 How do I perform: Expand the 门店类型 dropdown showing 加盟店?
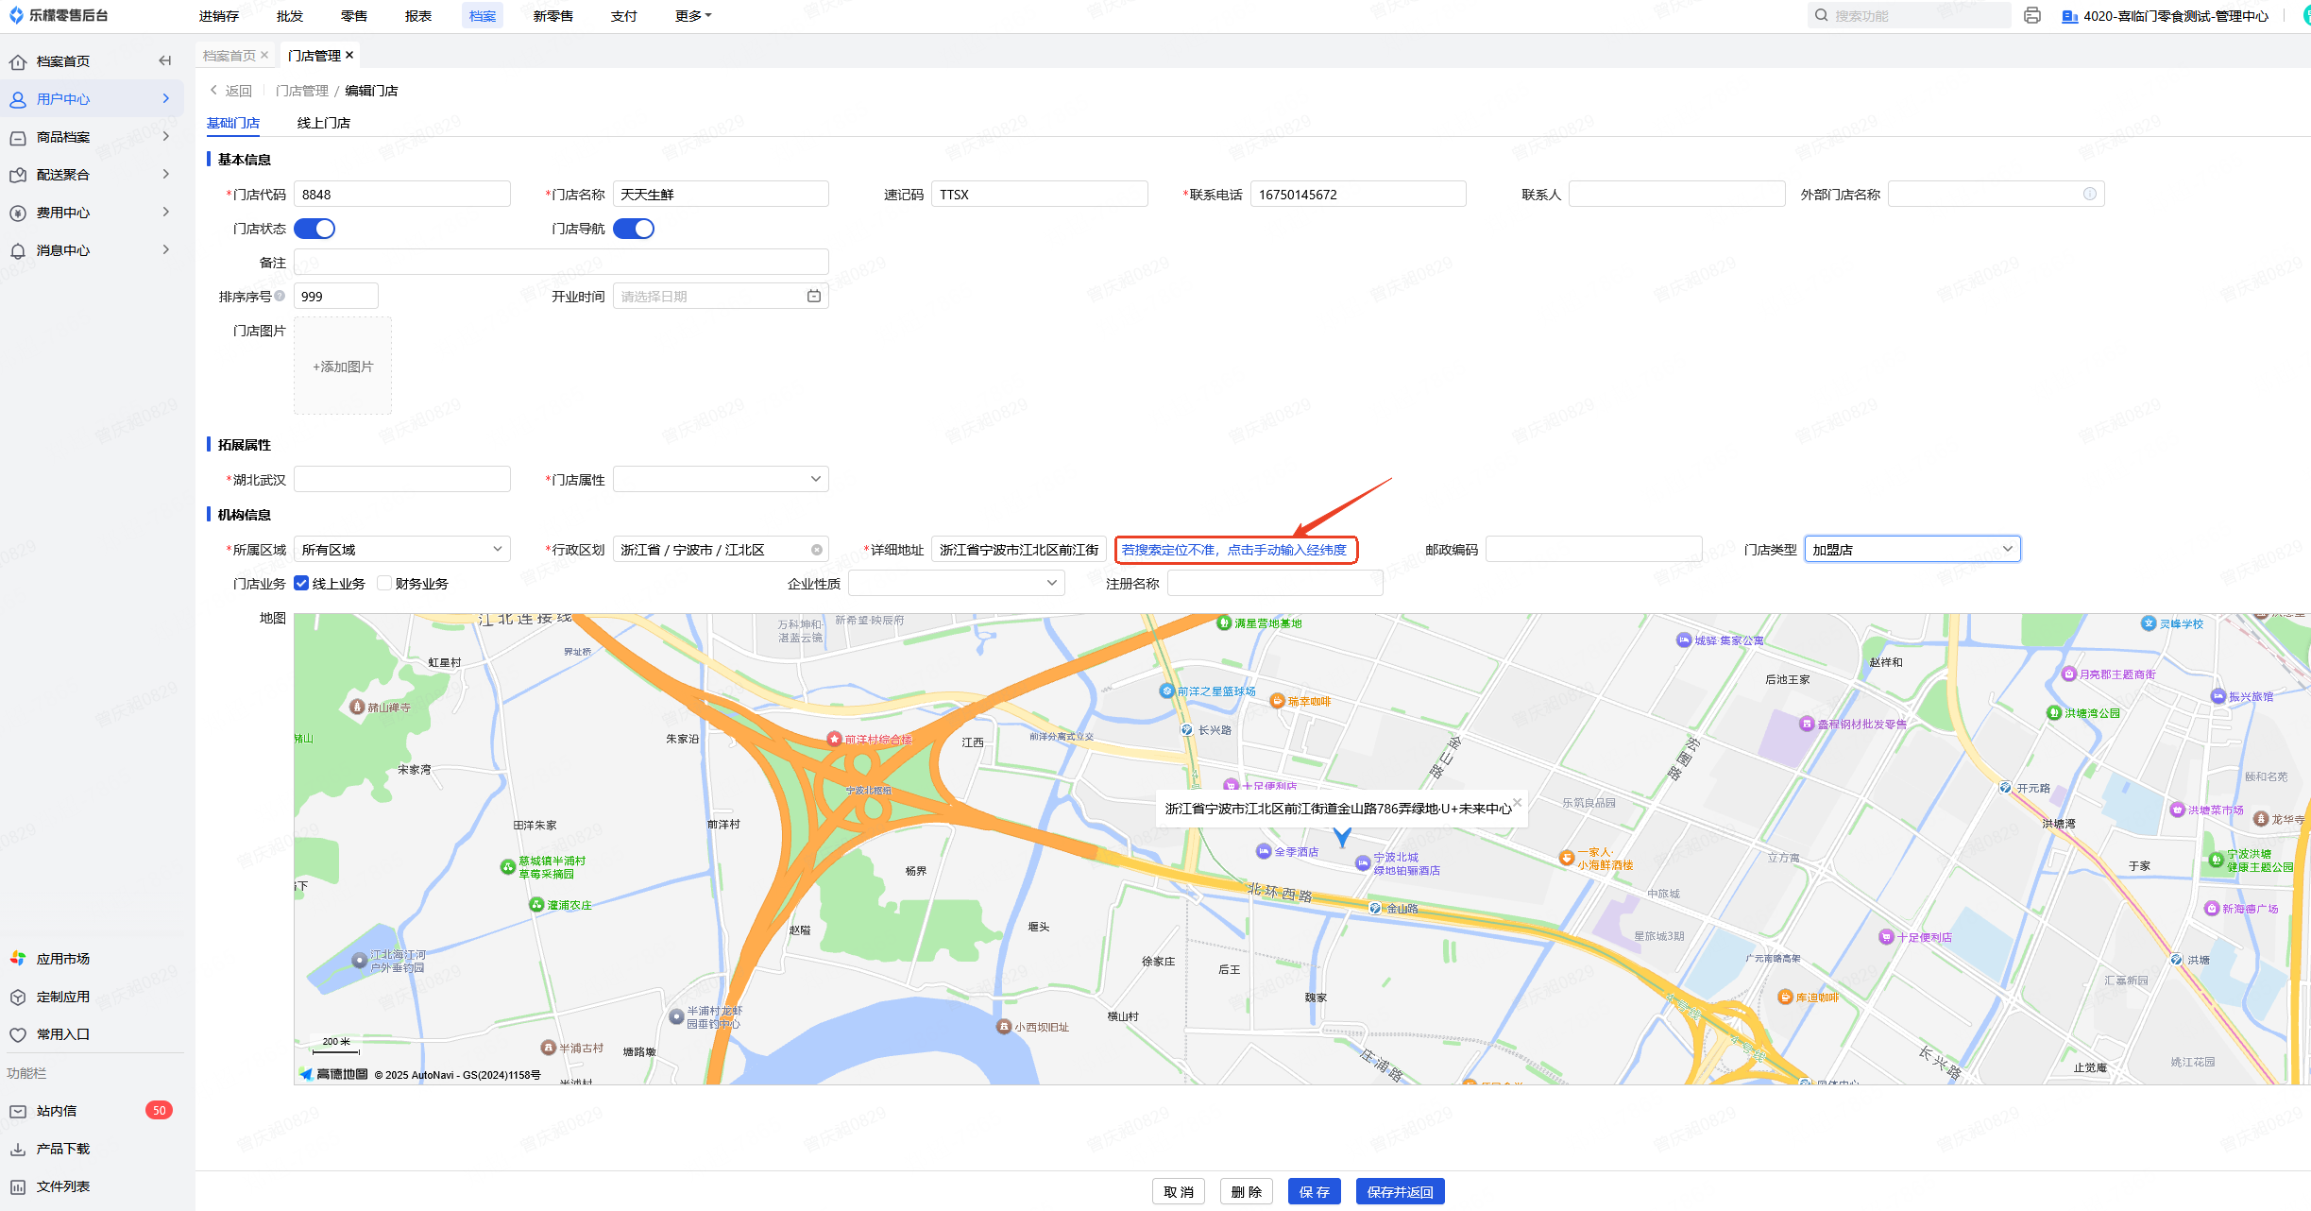pos(1912,550)
